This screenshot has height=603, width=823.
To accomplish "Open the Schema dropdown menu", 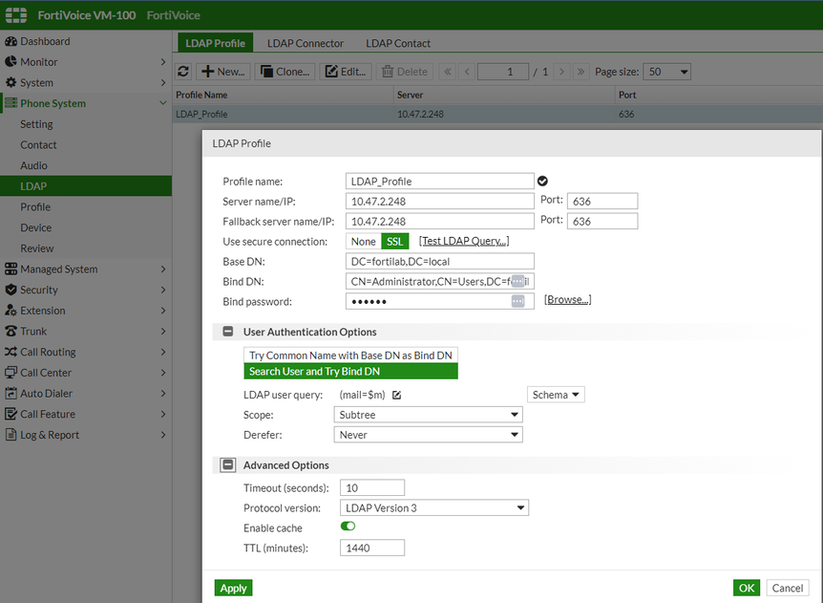I will pyautogui.click(x=556, y=395).
